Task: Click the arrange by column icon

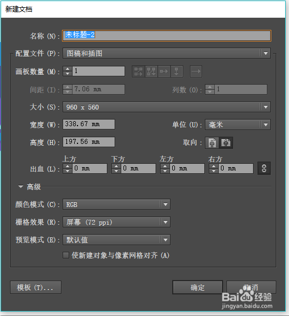Action: 177,71
